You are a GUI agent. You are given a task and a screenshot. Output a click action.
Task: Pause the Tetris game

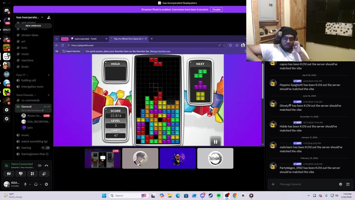point(215,142)
